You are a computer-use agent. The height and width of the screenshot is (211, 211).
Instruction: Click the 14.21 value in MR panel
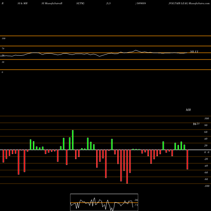click(x=196, y=124)
